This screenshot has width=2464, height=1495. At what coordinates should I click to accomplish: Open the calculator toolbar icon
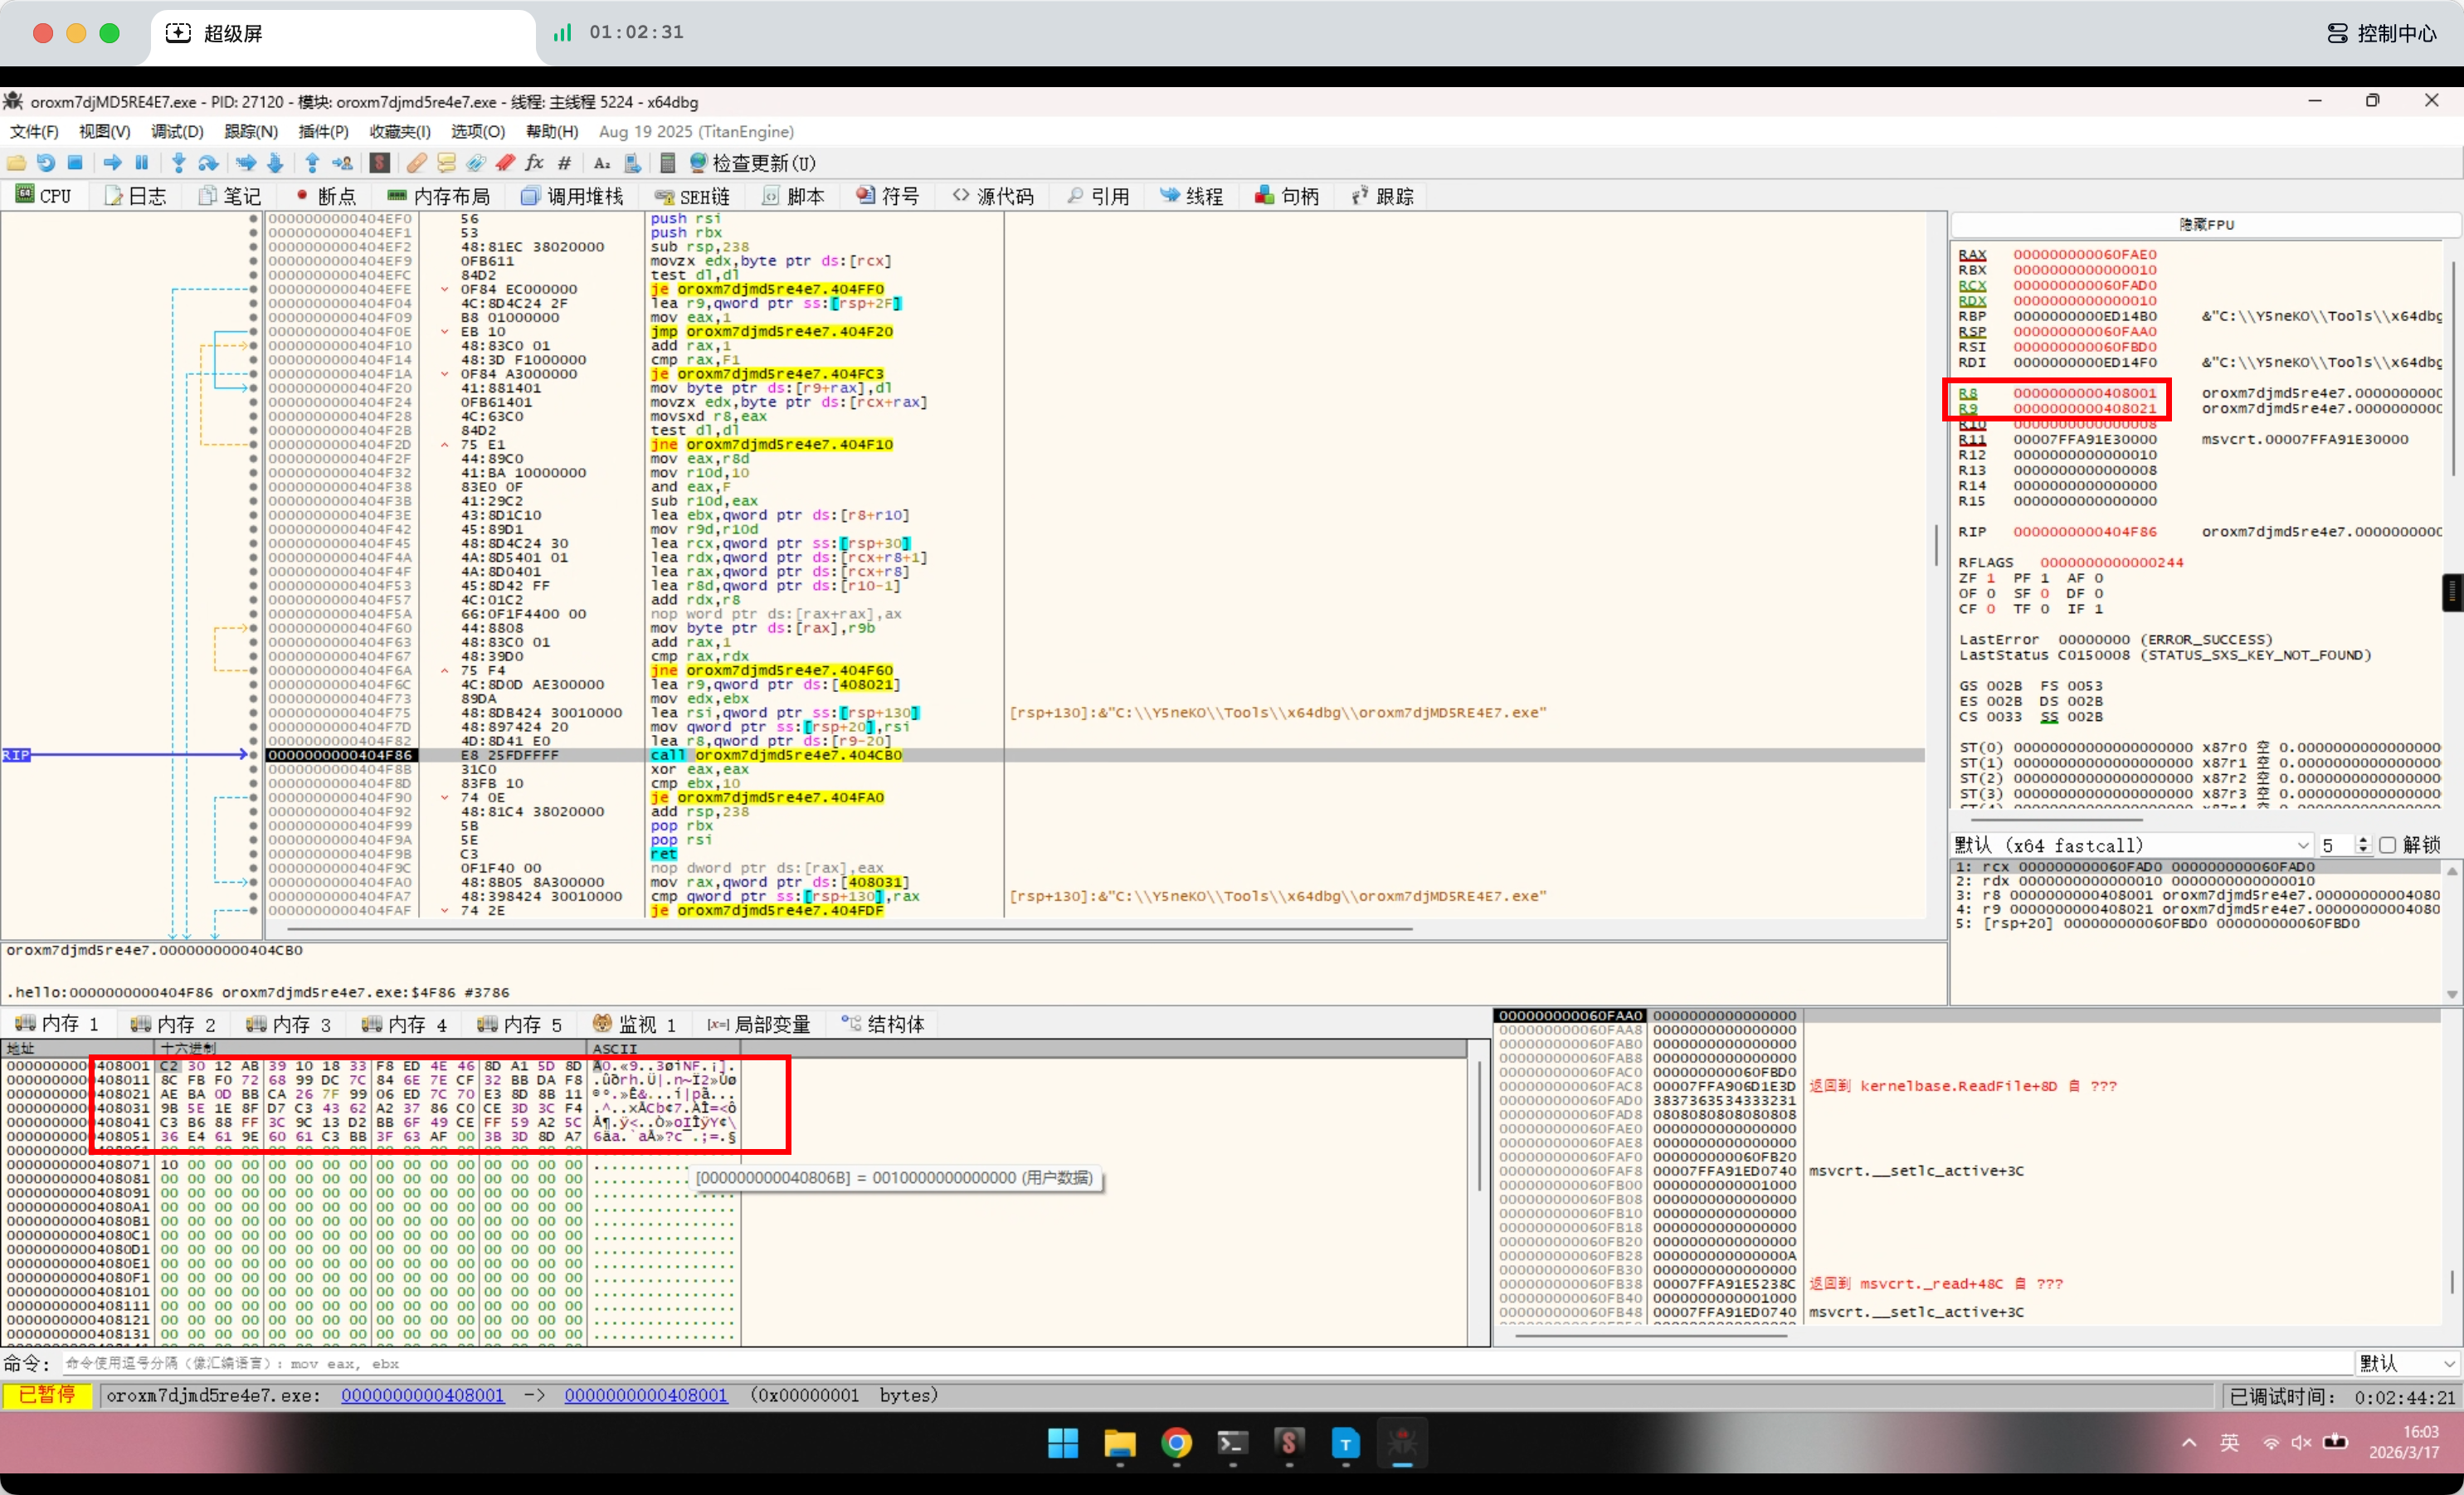[x=668, y=163]
